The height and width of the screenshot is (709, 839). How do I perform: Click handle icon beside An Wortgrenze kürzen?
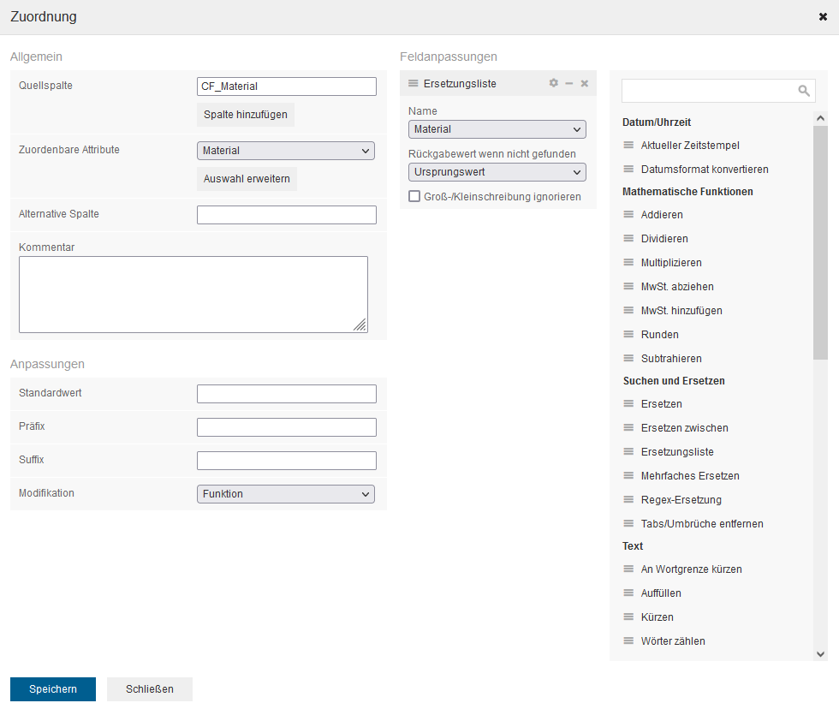click(x=628, y=569)
